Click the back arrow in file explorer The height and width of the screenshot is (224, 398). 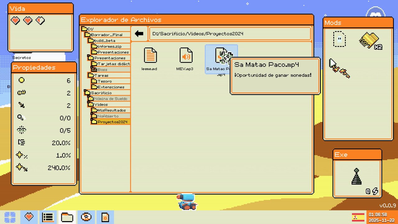pos(139,34)
